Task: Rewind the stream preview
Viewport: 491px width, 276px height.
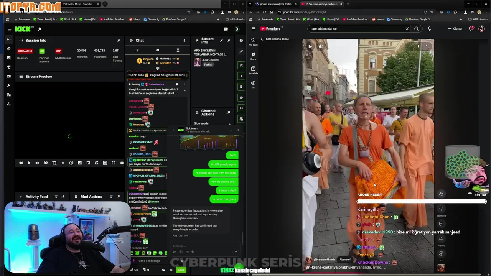Action: 21,163
